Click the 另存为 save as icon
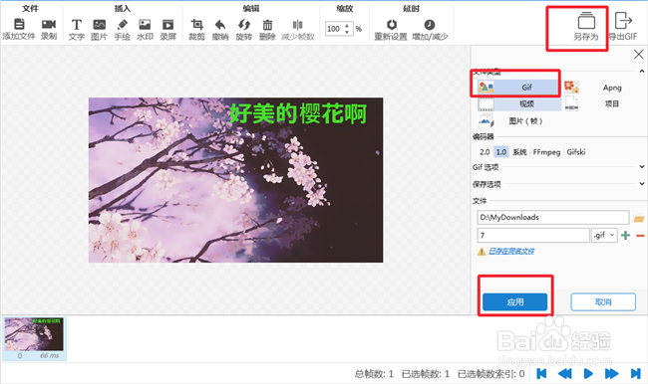This screenshot has height=384, width=648. tap(586, 21)
